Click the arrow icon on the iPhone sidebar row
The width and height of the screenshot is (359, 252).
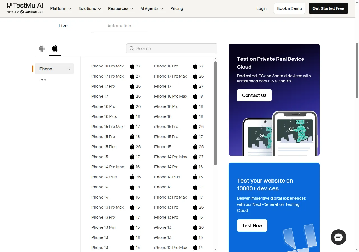tap(68, 69)
